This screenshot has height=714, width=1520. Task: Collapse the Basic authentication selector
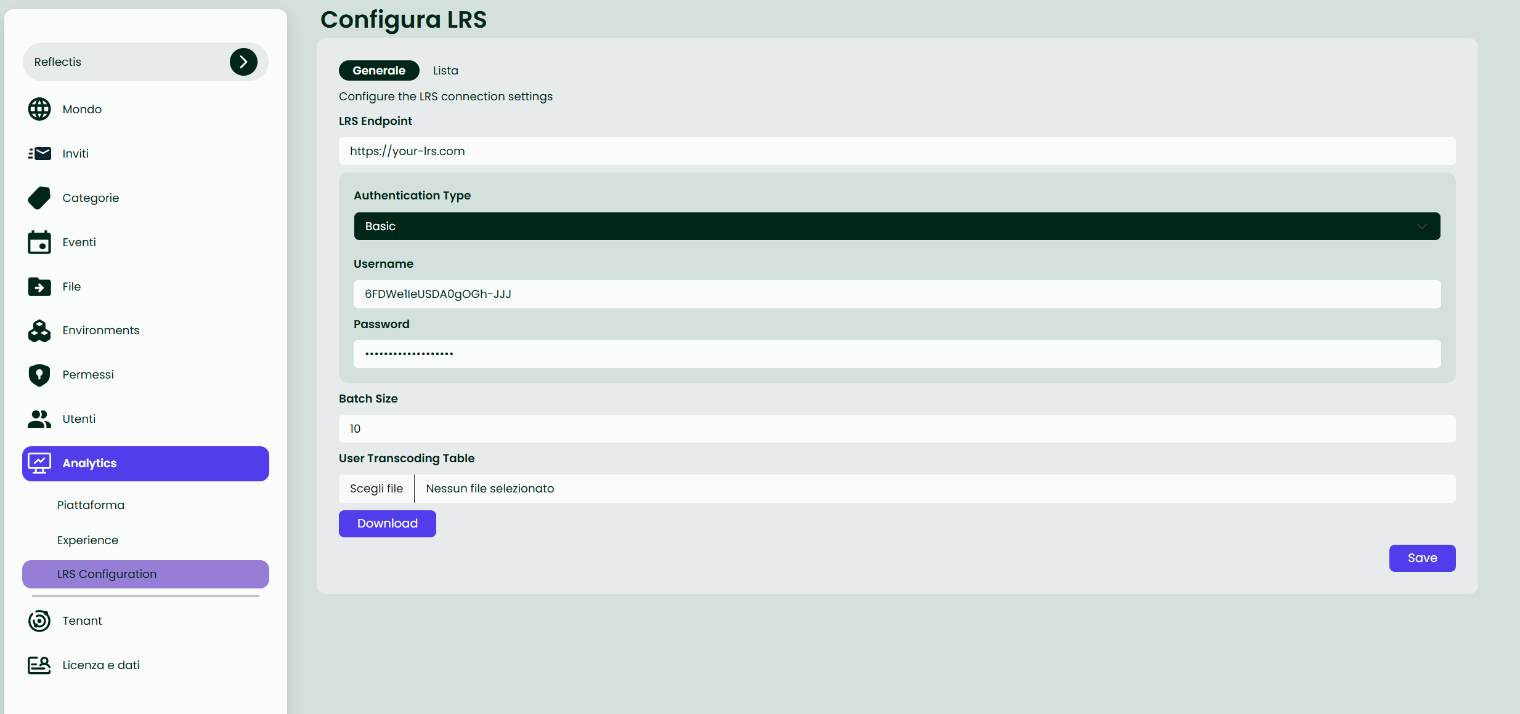1422,226
